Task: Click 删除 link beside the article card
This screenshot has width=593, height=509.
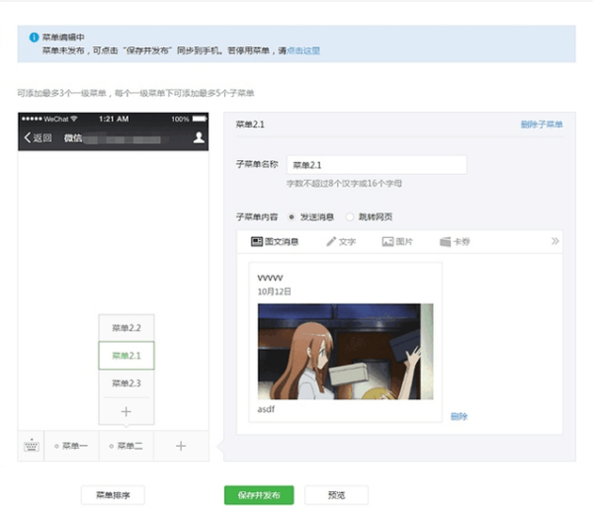Action: click(x=459, y=416)
